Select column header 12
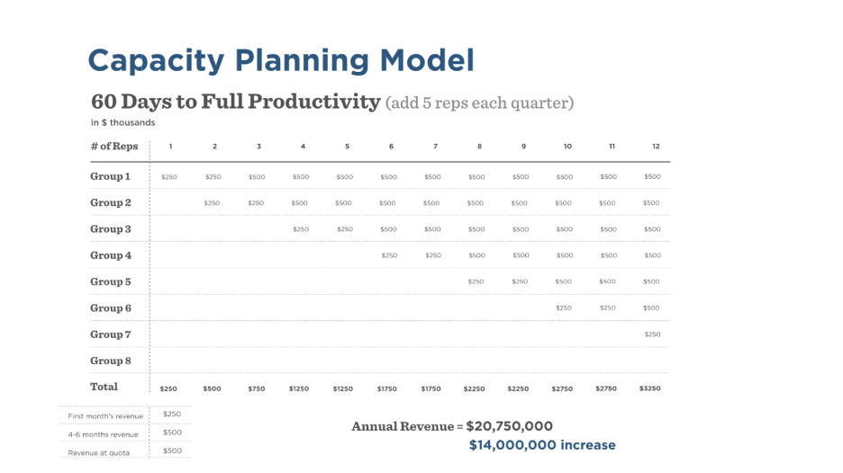Screen dimensions: 843x473 point(657,146)
